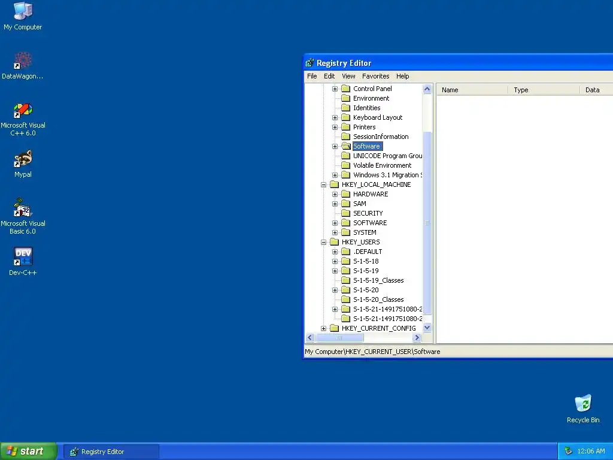Click the HKEY_LOCAL_MACHINE folder icon
The width and height of the screenshot is (613, 460).
pyautogui.click(x=334, y=184)
